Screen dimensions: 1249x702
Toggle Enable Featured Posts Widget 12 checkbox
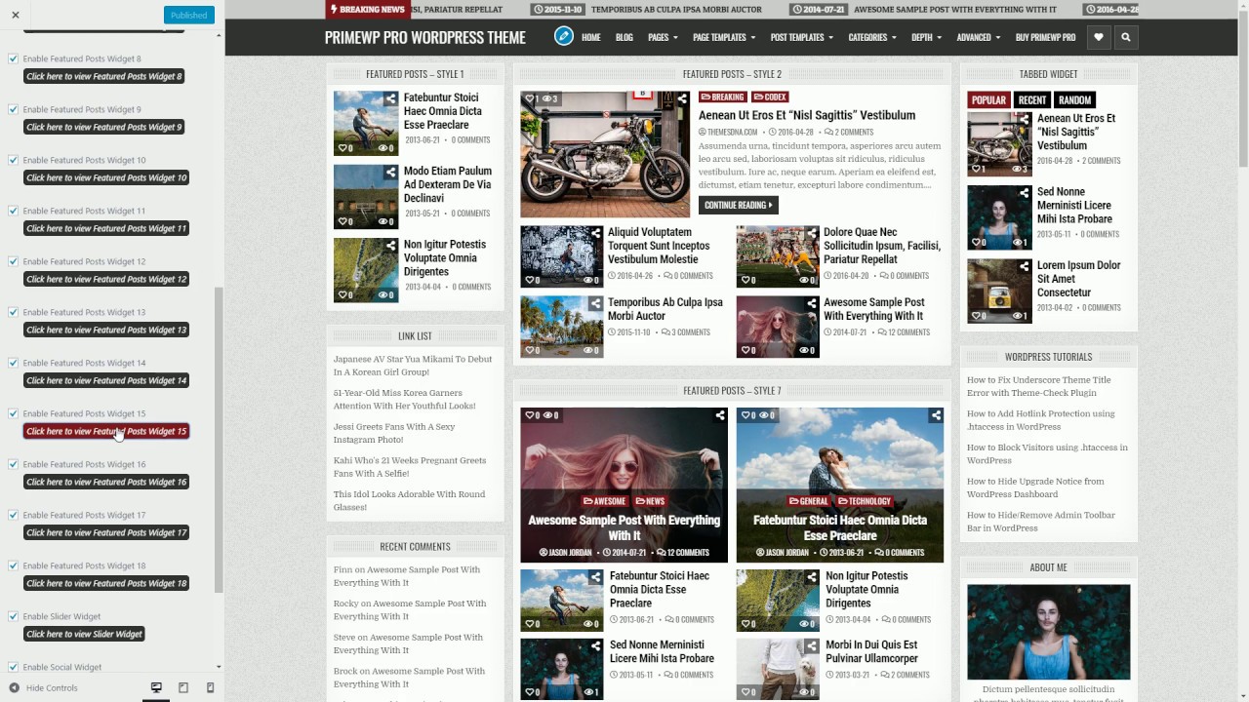tap(13, 261)
